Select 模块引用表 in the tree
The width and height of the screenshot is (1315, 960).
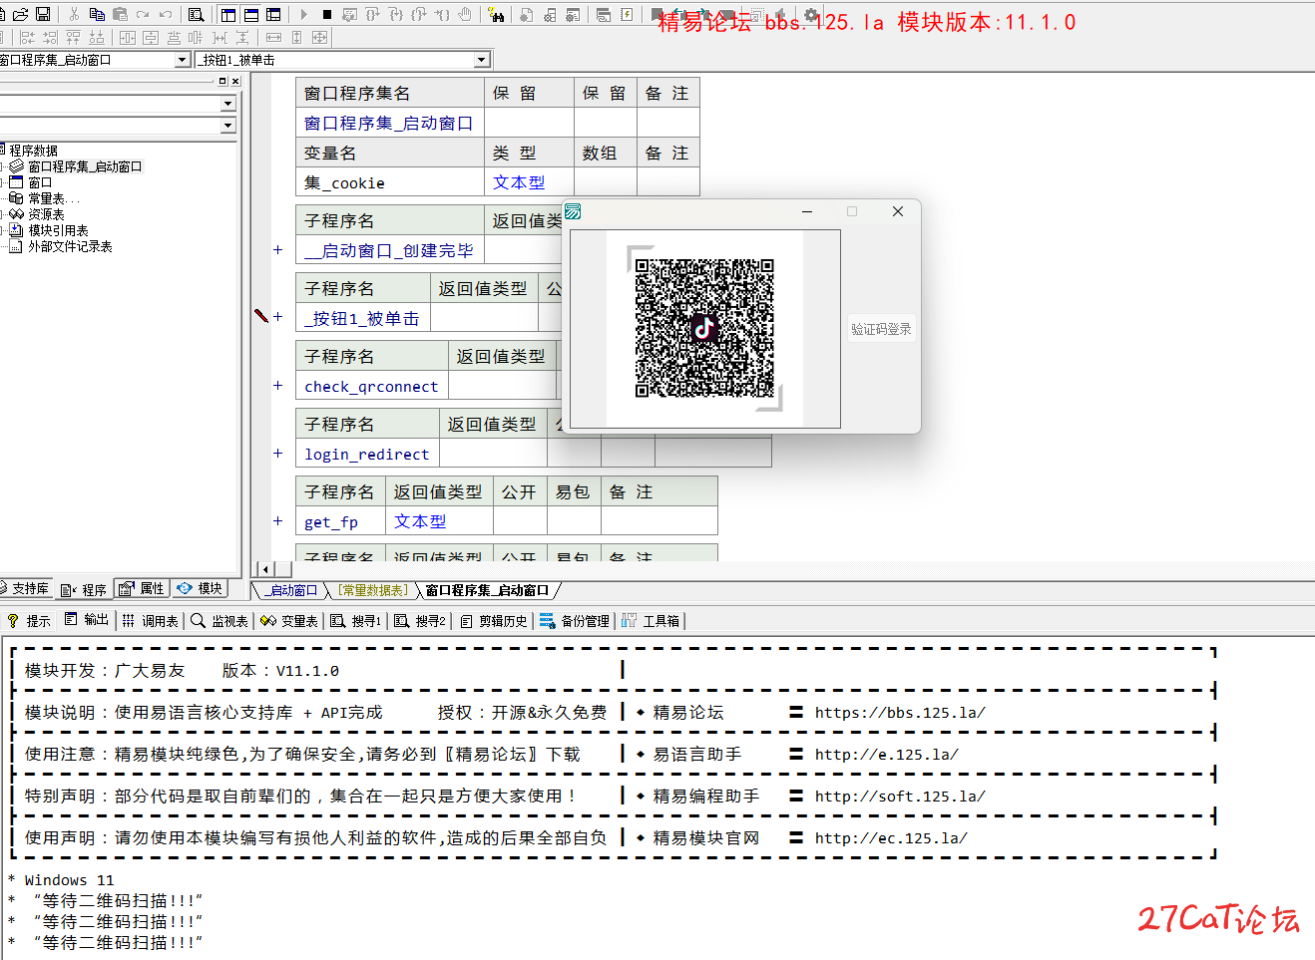point(58,230)
